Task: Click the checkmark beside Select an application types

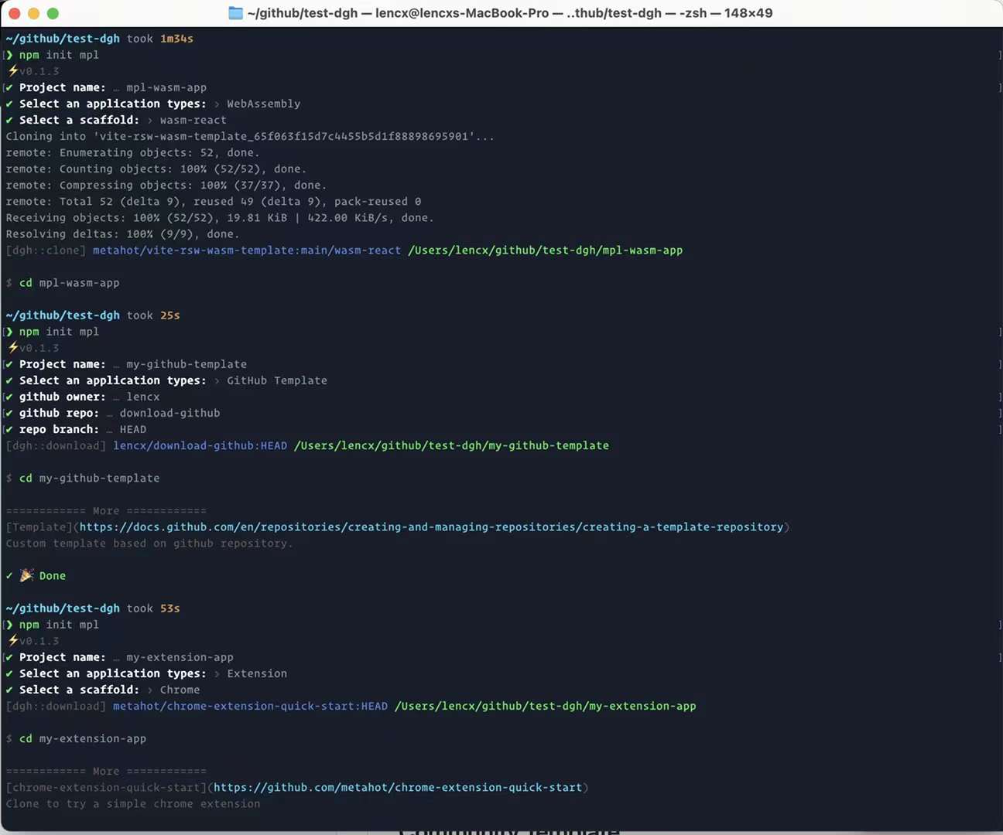Action: coord(8,104)
